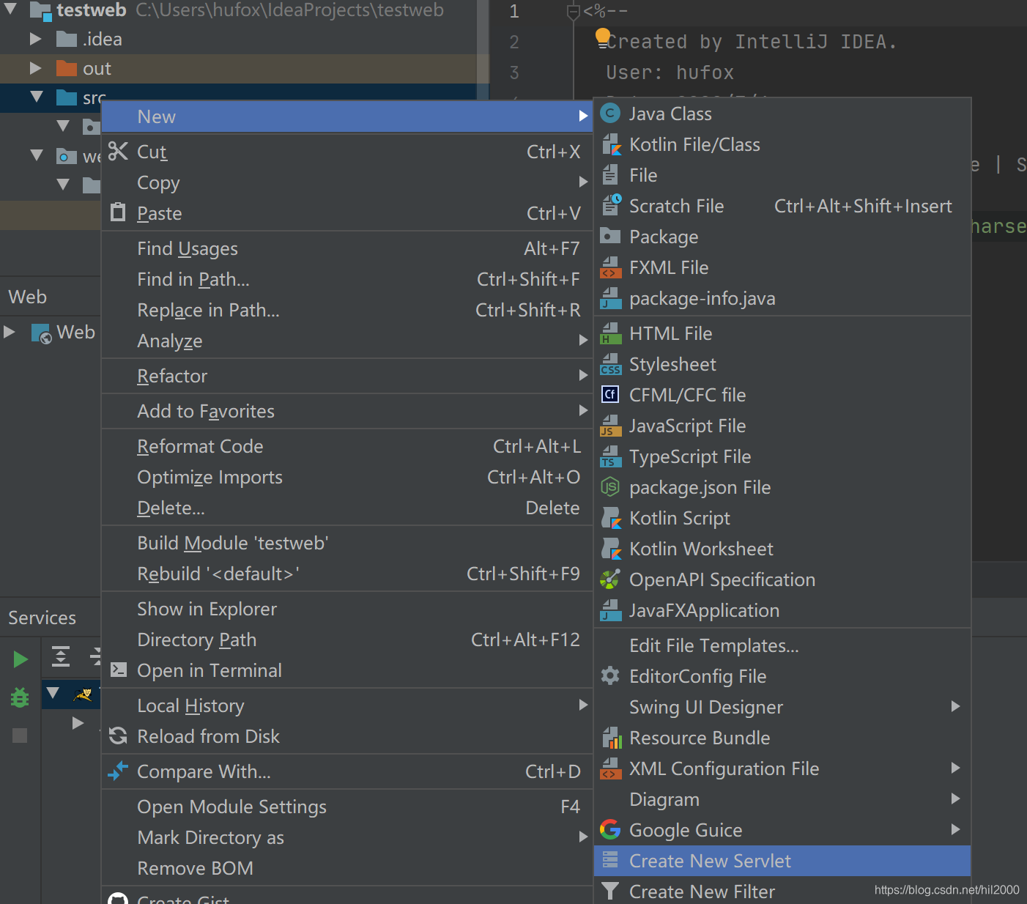The width and height of the screenshot is (1027, 904).
Task: Click the Stop square in Services
Action: [20, 735]
